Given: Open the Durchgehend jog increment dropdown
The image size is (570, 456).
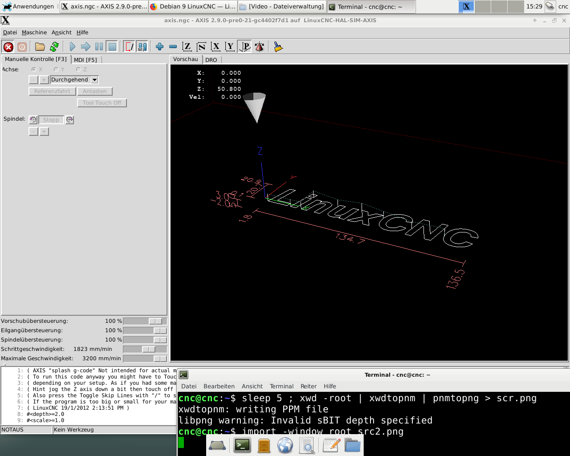Looking at the screenshot, I should click(94, 80).
